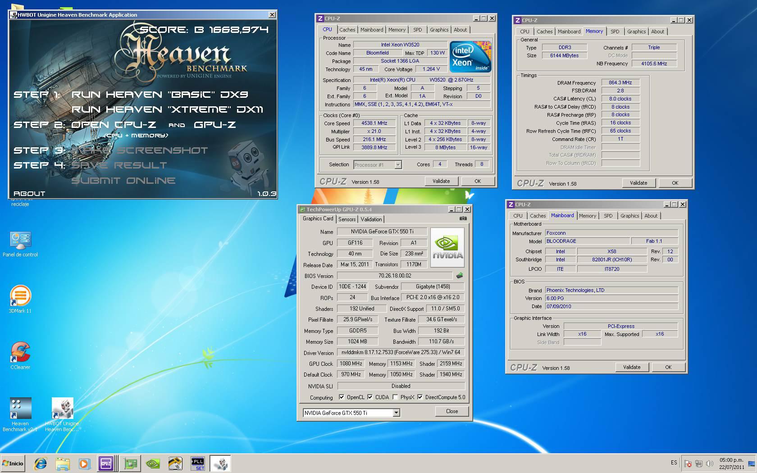Launch Windows Media Player from taskbar
Image resolution: width=757 pixels, height=473 pixels.
click(84, 463)
